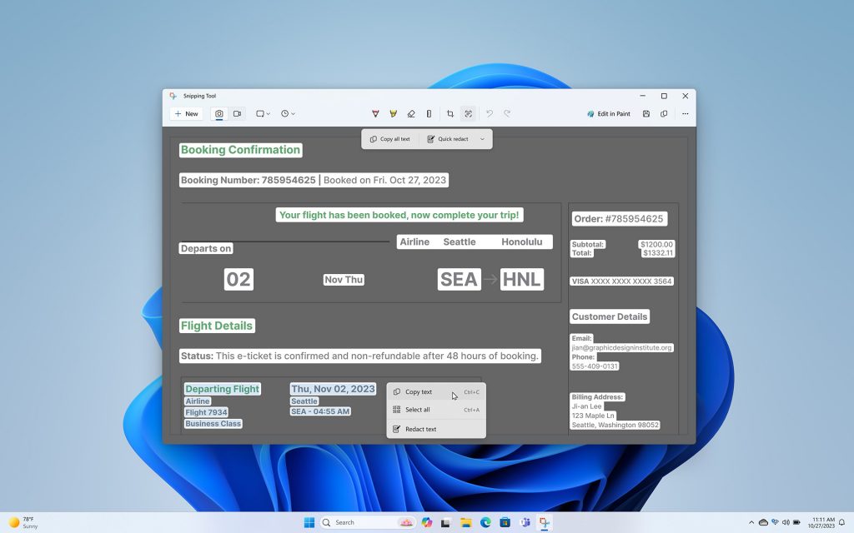The image size is (854, 533).
Task: Pick the eraser tool
Action: 409,113
